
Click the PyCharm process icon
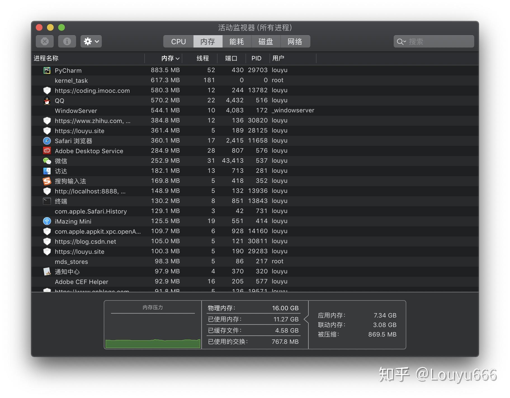47,70
